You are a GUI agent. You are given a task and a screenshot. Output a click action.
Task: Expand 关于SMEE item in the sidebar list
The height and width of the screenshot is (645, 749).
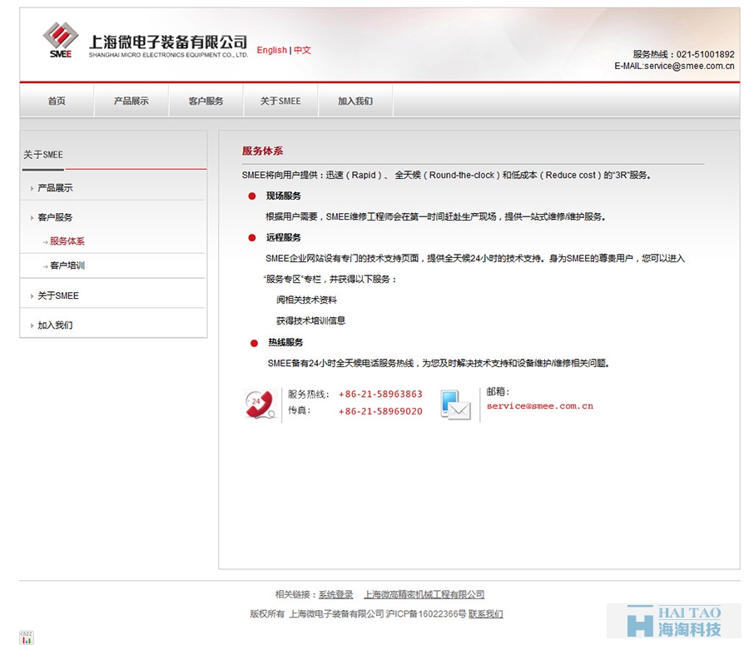(x=57, y=295)
